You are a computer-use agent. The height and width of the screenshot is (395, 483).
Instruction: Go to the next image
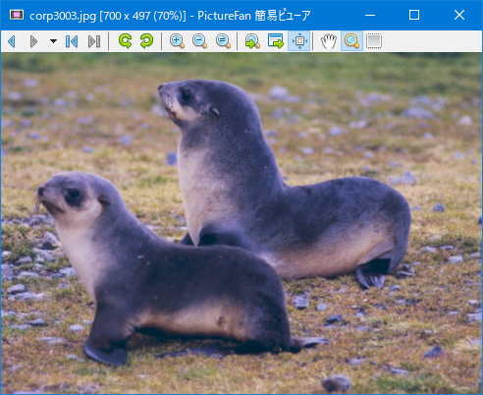pyautogui.click(x=33, y=41)
